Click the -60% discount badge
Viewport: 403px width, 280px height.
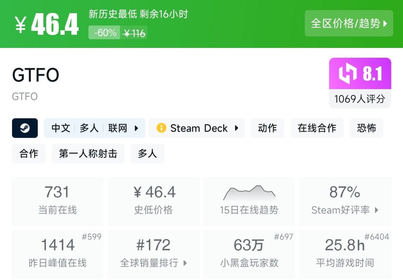coord(104,33)
